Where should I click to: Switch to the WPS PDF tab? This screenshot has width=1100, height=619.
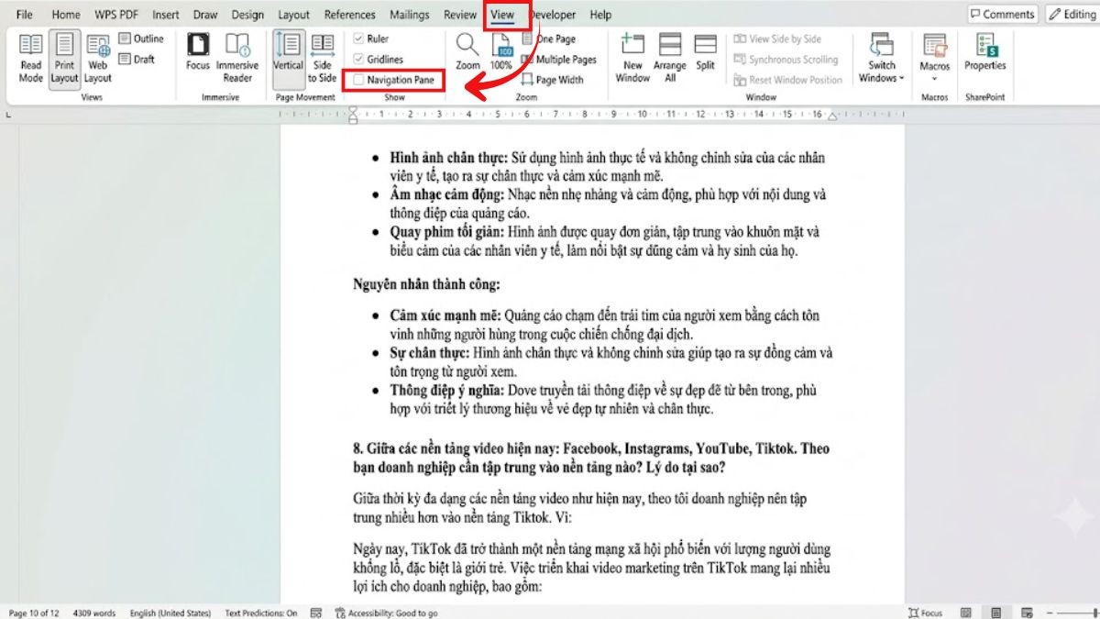(118, 15)
